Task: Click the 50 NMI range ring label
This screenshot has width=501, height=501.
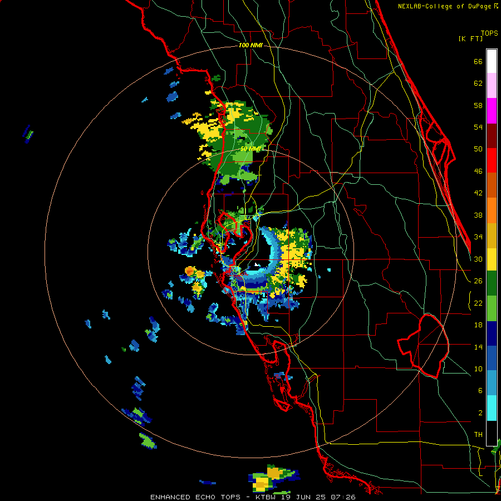Action: tap(250, 149)
